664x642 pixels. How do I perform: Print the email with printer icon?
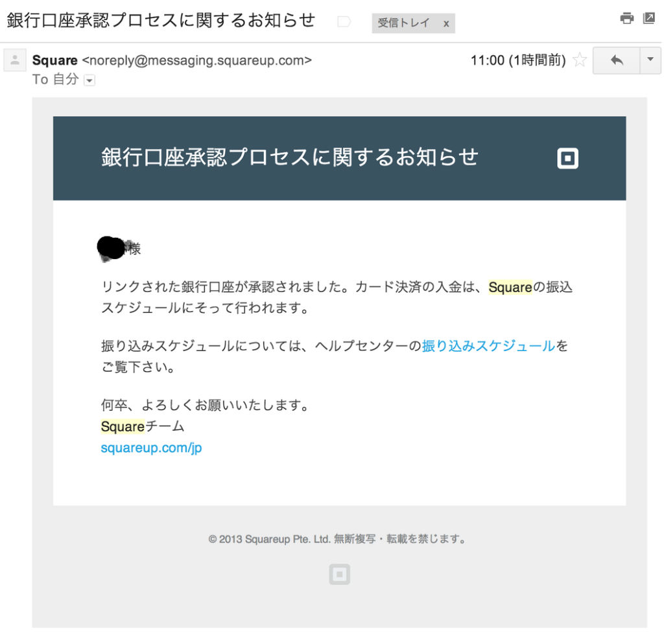pyautogui.click(x=627, y=19)
